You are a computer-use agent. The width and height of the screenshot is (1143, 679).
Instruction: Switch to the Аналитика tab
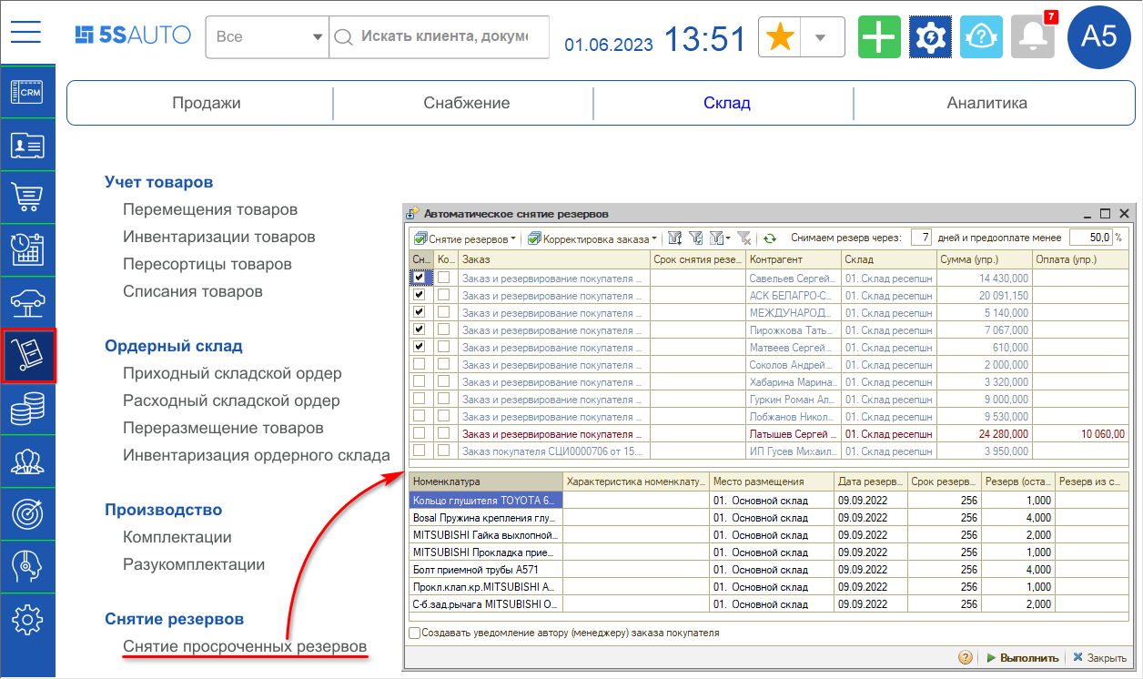986,103
